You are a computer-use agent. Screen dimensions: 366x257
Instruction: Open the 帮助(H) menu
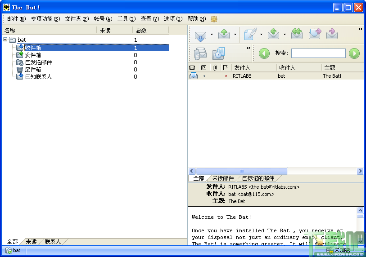(197, 19)
